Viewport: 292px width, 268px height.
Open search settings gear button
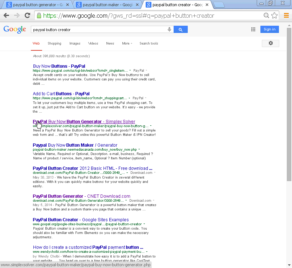[x=271, y=43]
